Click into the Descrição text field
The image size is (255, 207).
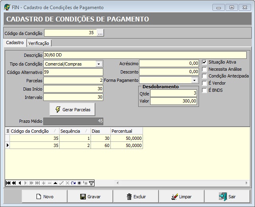(145, 55)
